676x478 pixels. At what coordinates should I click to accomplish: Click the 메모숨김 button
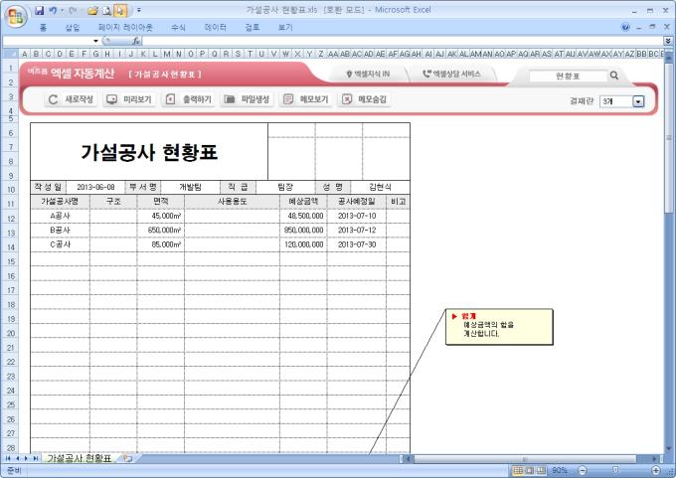[364, 99]
